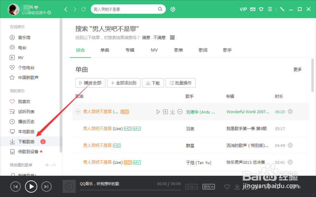Screen dimensions: 316x197
Task: Switch to the 单曲 tab
Action: pos(105,50)
